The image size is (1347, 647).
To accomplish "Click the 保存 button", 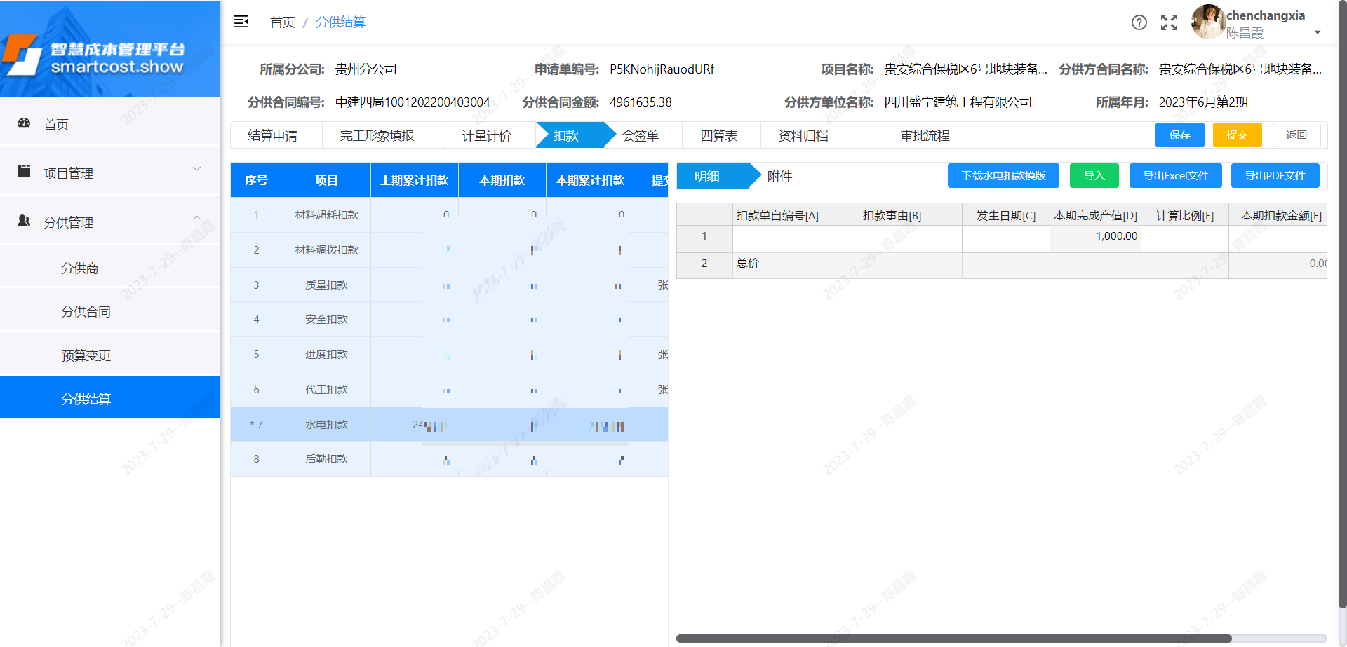I will coord(1179,135).
